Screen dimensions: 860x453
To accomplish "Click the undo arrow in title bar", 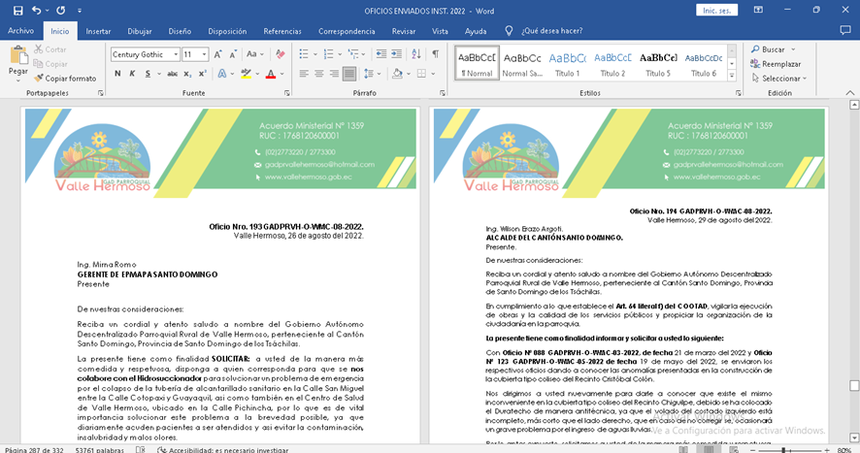I will (35, 10).
